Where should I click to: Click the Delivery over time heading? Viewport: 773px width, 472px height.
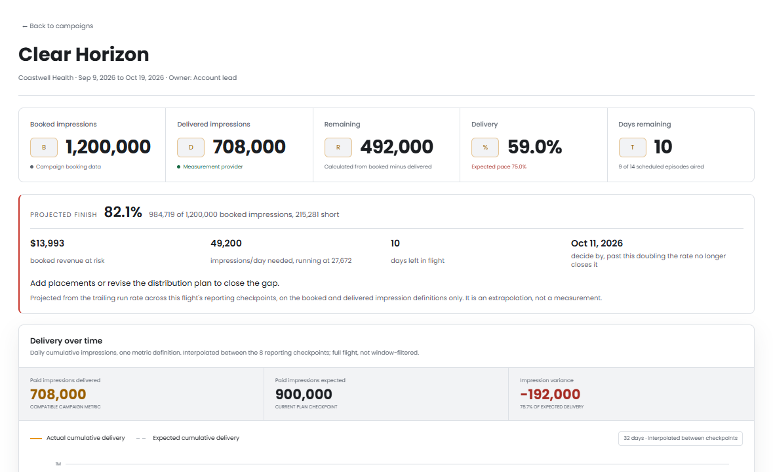(66, 340)
